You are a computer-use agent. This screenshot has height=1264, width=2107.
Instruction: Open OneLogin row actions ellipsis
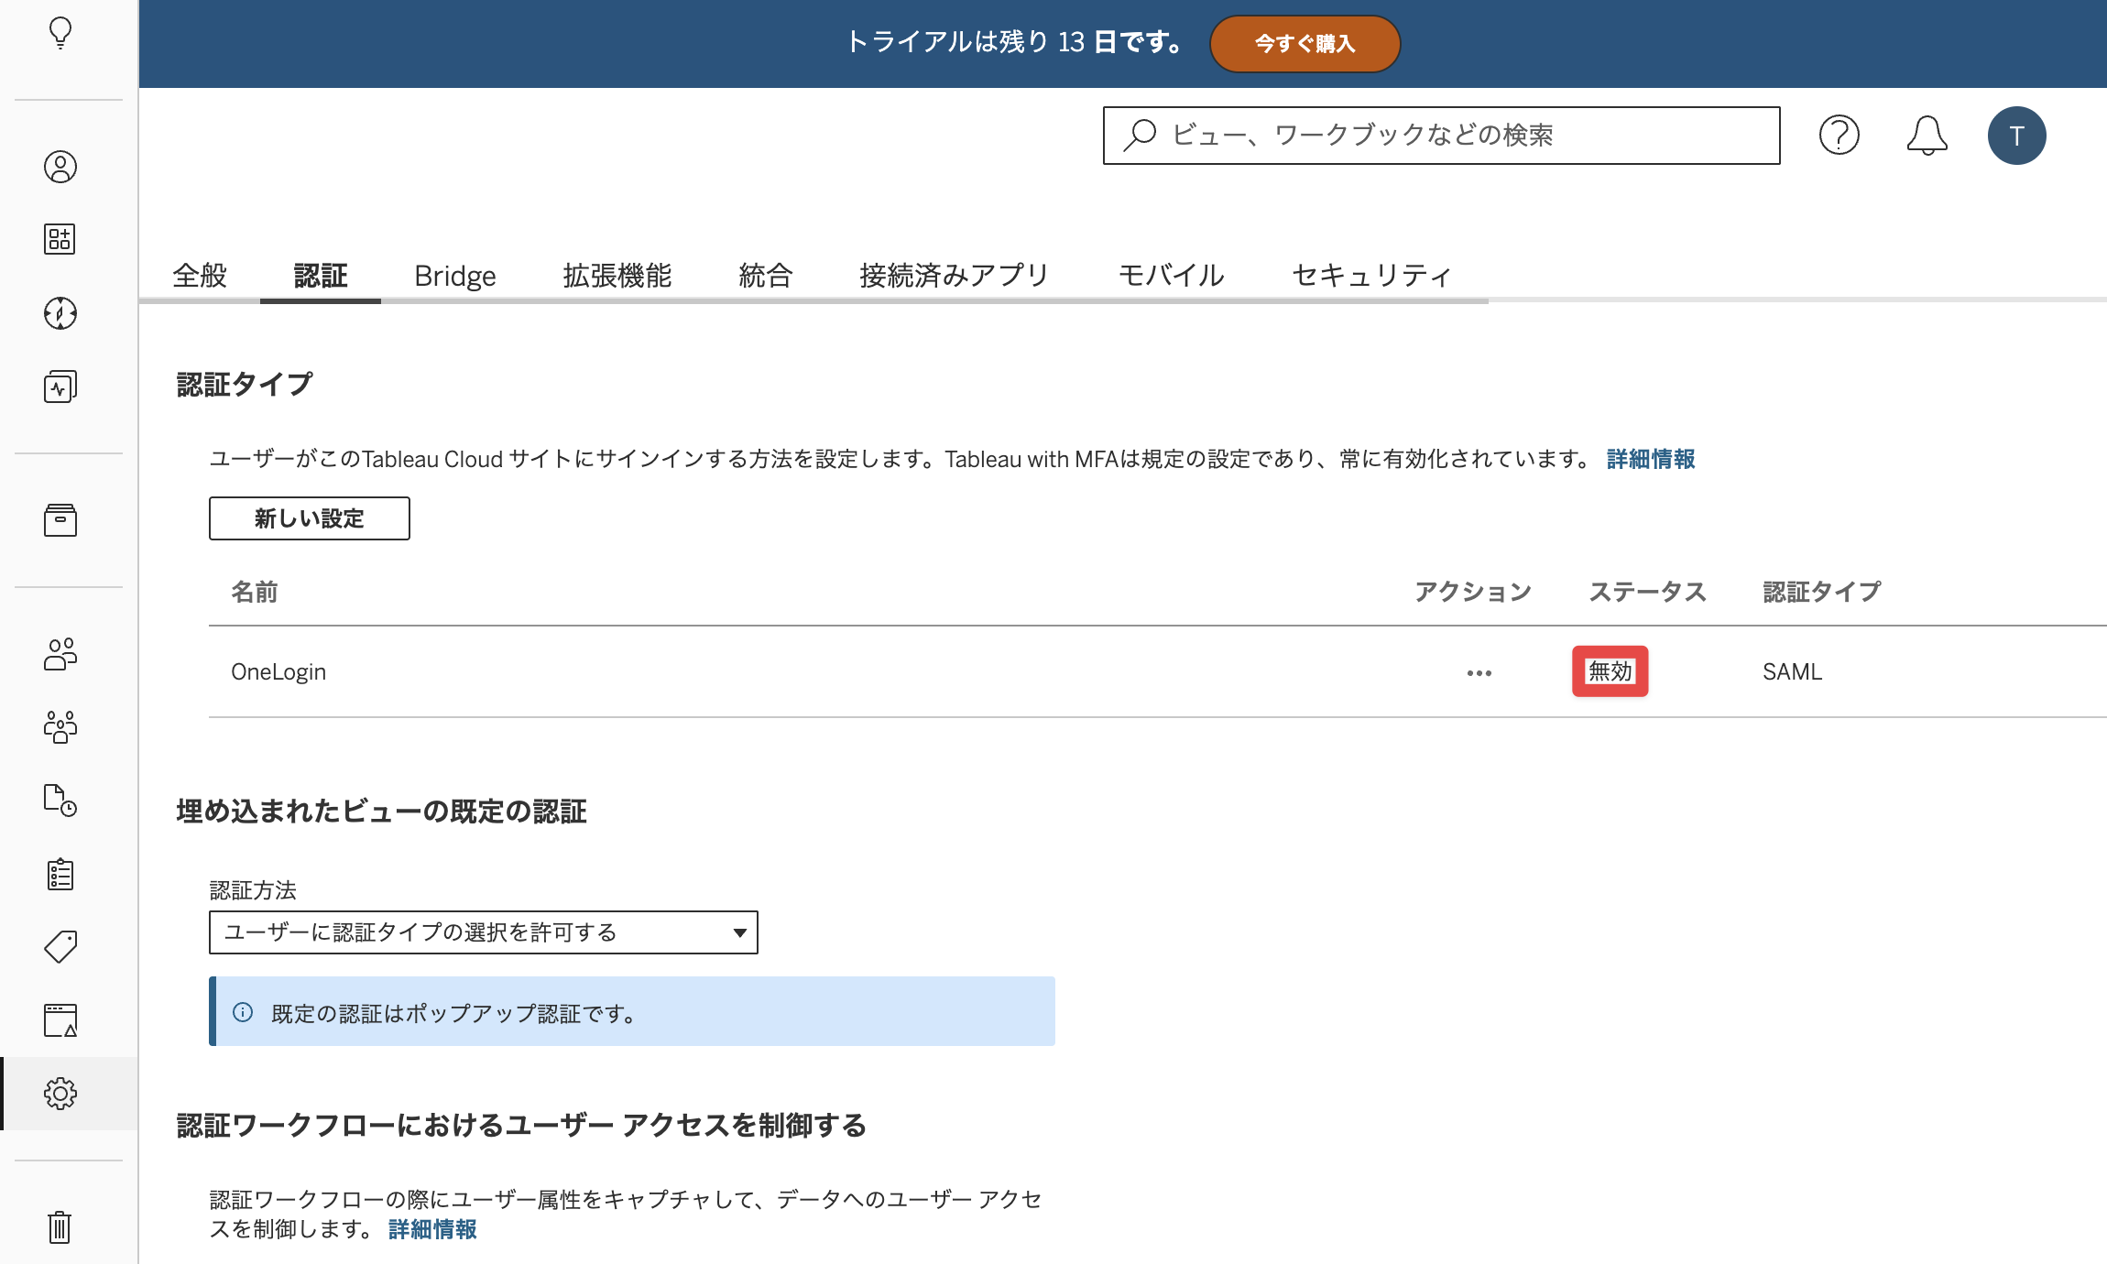click(1479, 673)
